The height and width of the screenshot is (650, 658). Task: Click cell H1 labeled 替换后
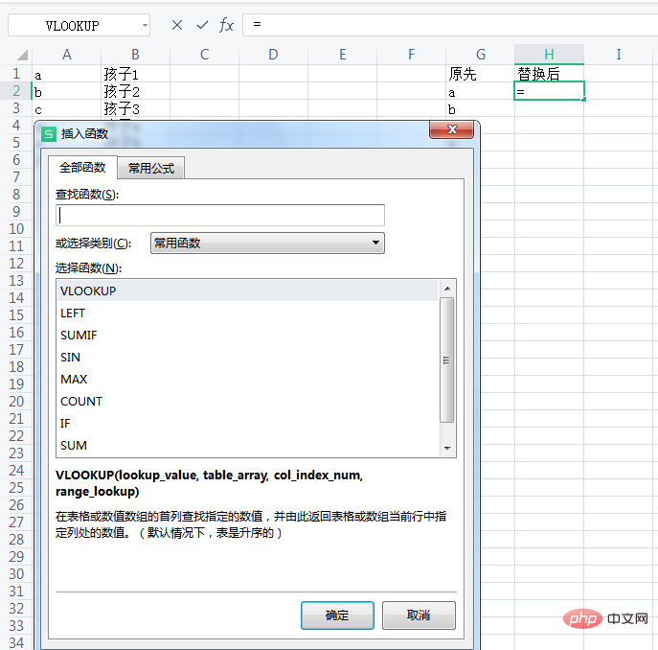click(x=549, y=74)
